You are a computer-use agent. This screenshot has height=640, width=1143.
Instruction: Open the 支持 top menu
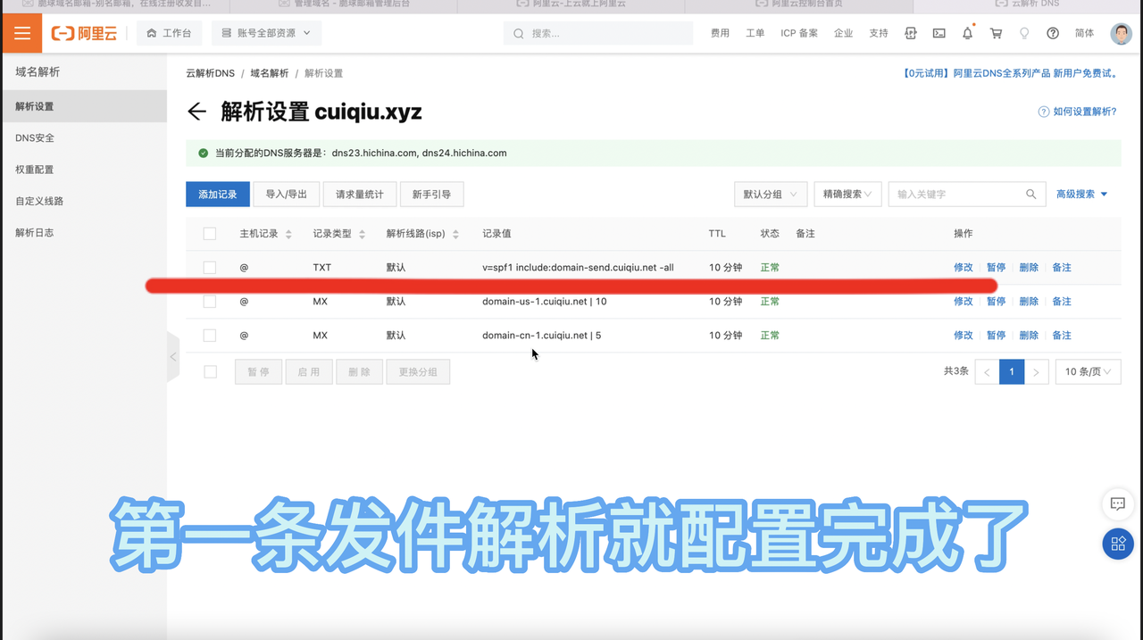click(x=879, y=33)
